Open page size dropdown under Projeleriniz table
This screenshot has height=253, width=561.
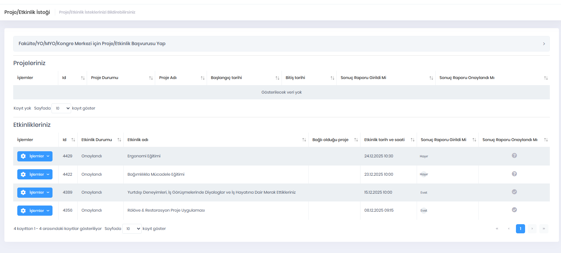coord(61,108)
